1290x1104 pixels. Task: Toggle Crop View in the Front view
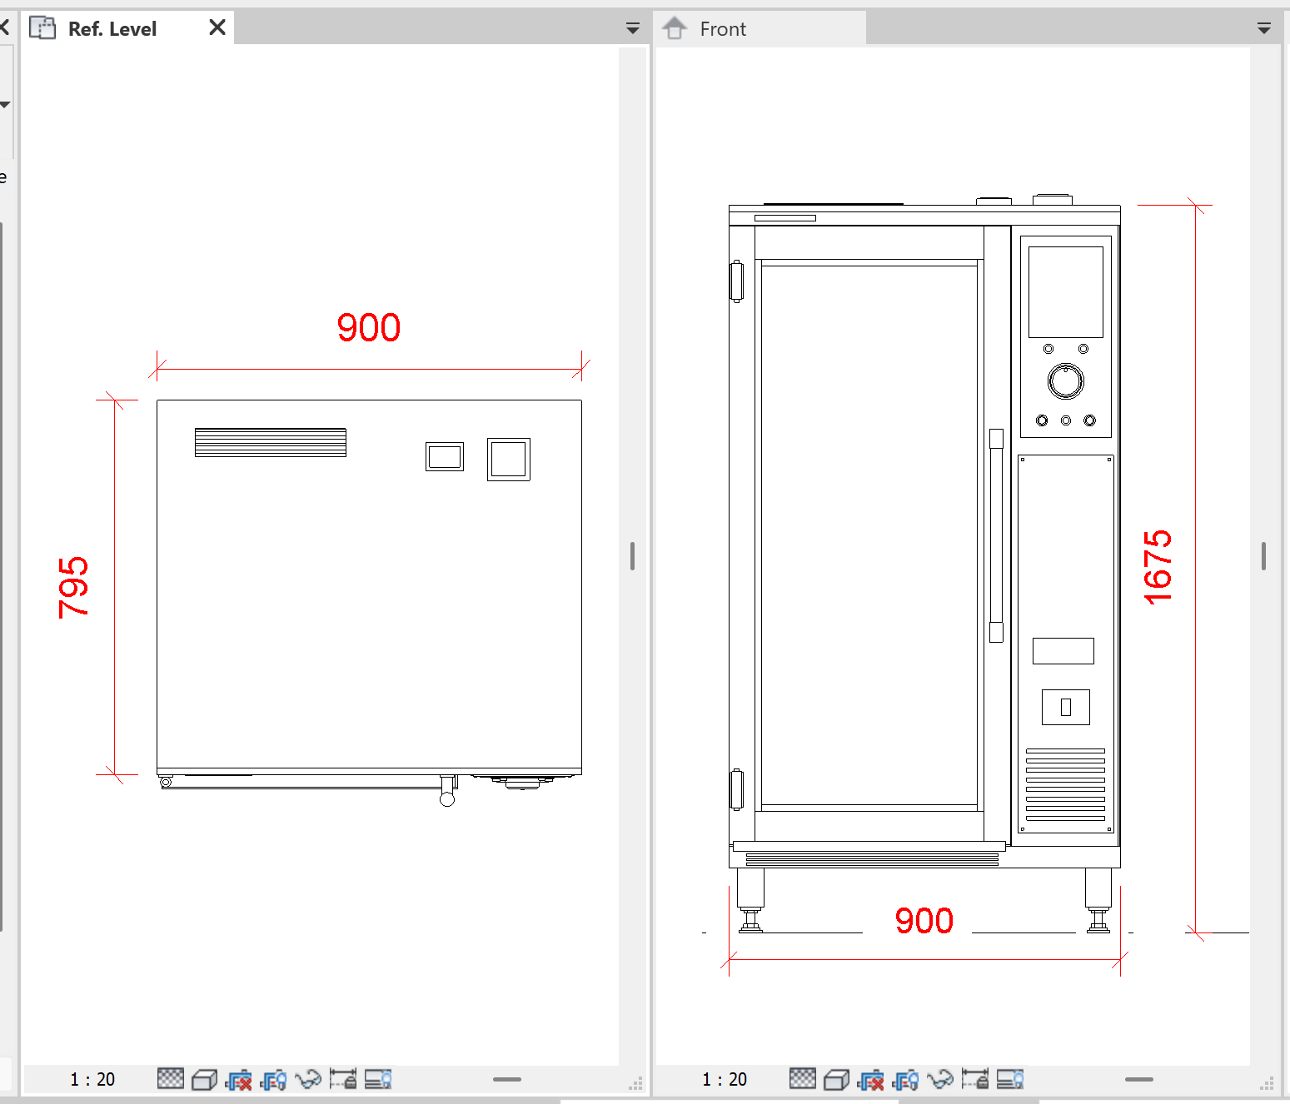pos(871,1080)
